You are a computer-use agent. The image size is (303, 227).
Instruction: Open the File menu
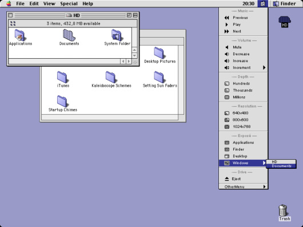(x=20, y=3)
